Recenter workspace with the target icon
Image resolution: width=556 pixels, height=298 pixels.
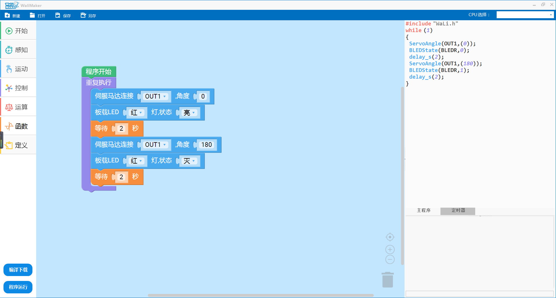coord(390,237)
